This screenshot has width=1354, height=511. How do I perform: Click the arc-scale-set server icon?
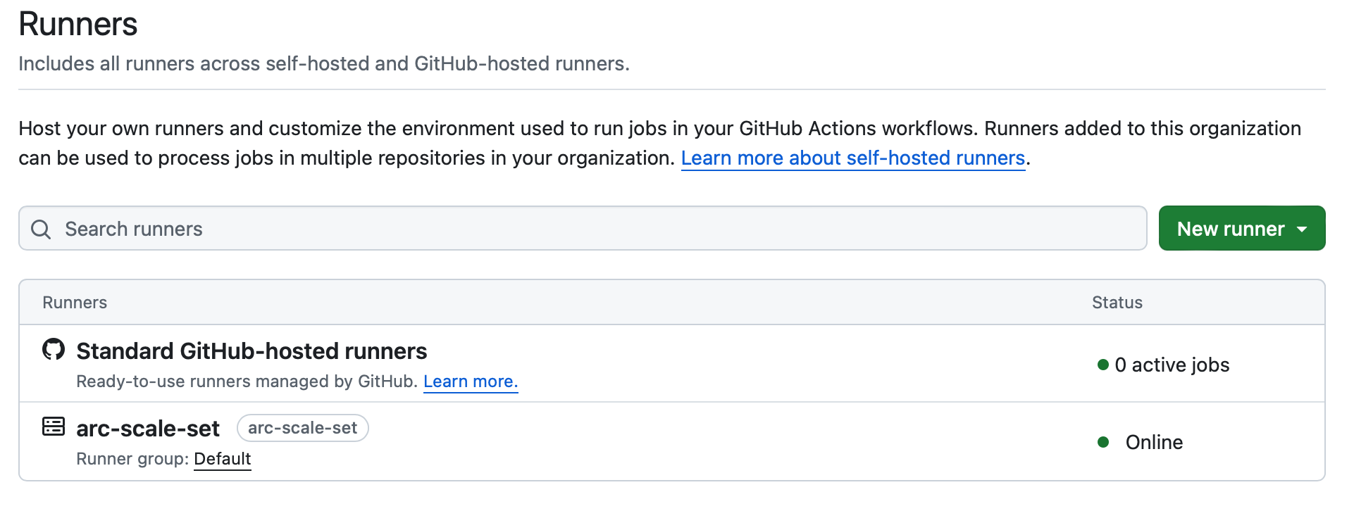point(54,427)
